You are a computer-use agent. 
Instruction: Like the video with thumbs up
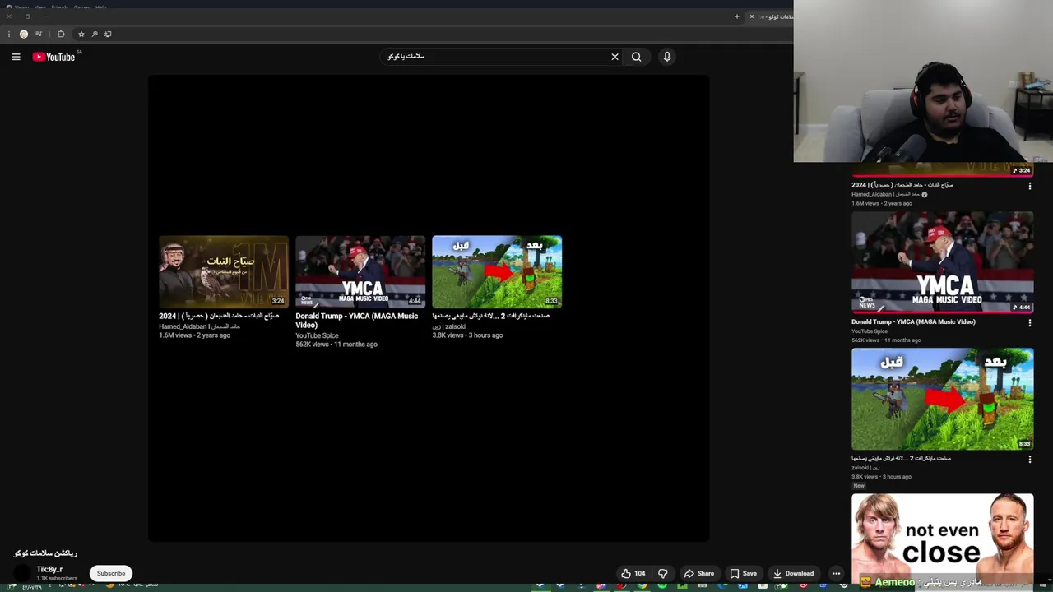(626, 573)
